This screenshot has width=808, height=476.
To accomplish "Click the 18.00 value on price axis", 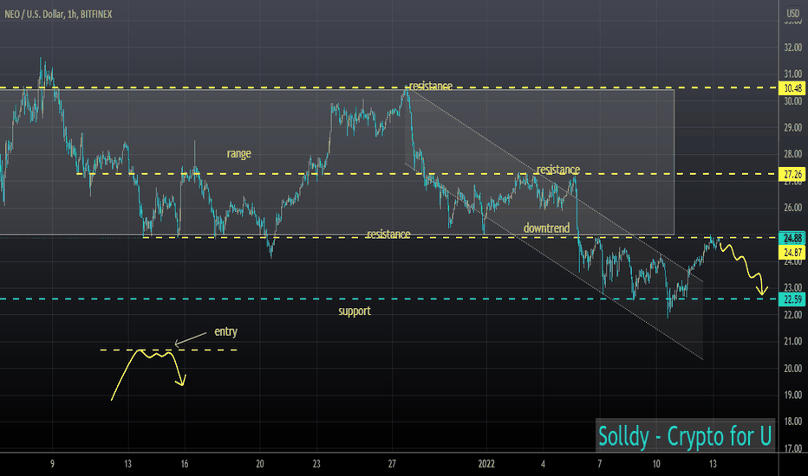I will (793, 421).
